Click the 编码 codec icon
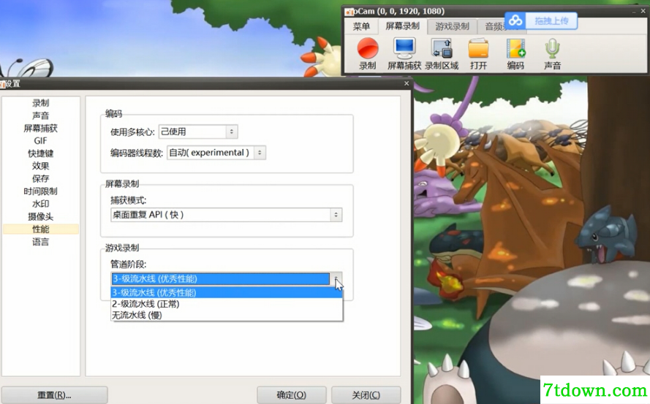 point(515,53)
